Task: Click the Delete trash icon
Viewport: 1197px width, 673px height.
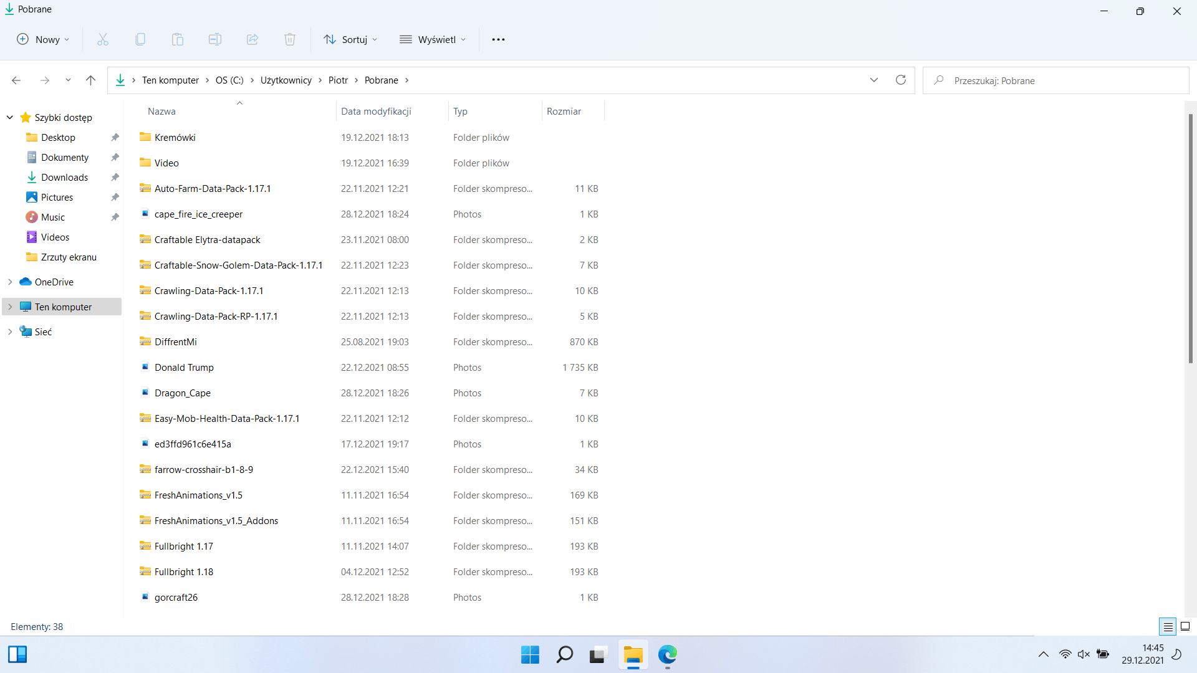Action: 290,39
